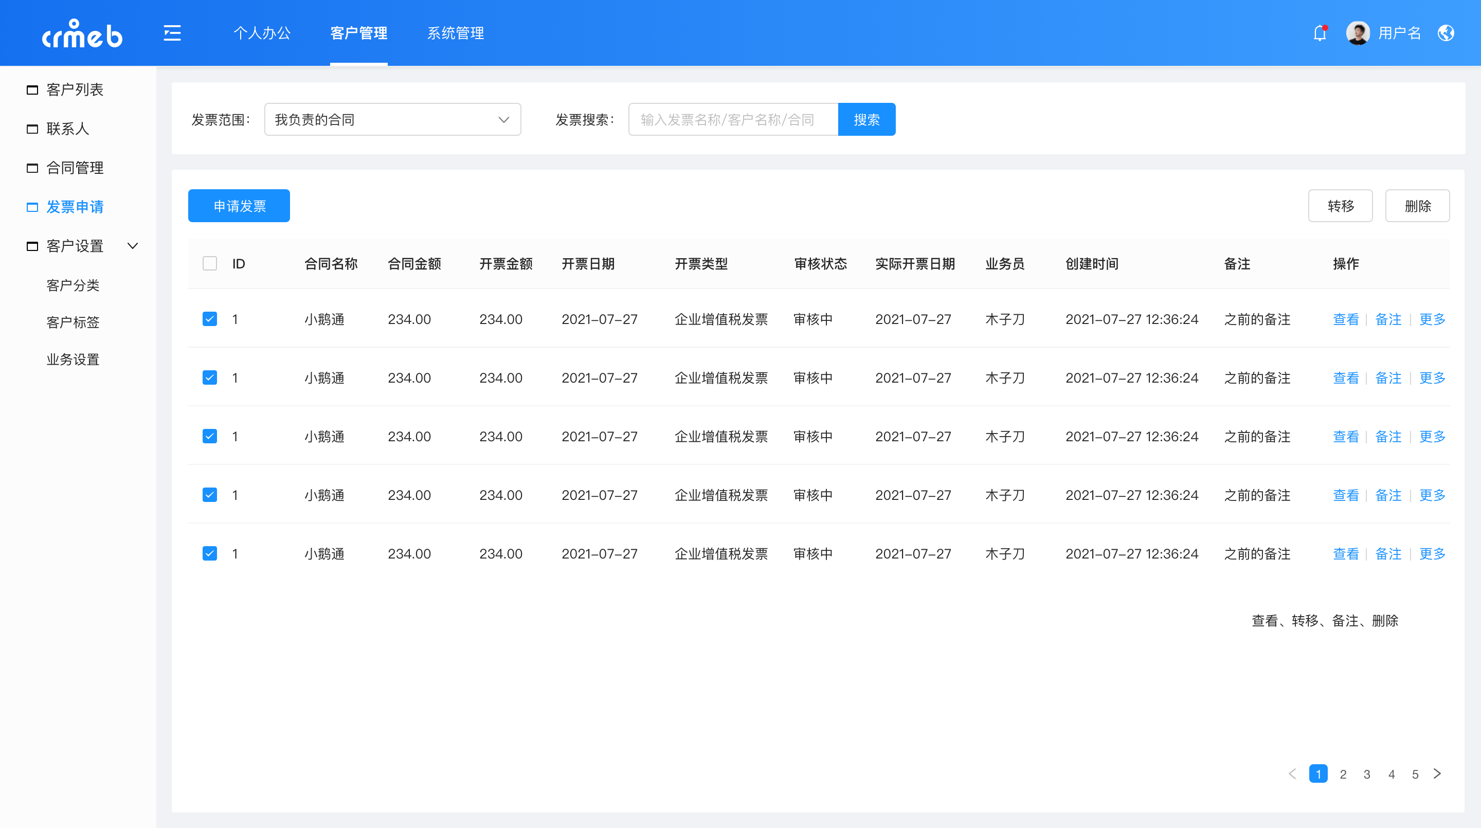Click 更多 link in fifth row
The height and width of the screenshot is (828, 1481).
point(1433,554)
